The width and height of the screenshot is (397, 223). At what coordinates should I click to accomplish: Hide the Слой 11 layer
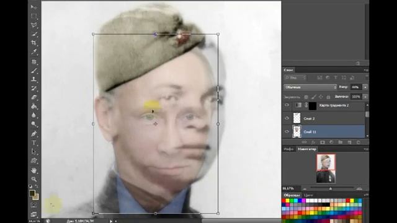point(287,131)
